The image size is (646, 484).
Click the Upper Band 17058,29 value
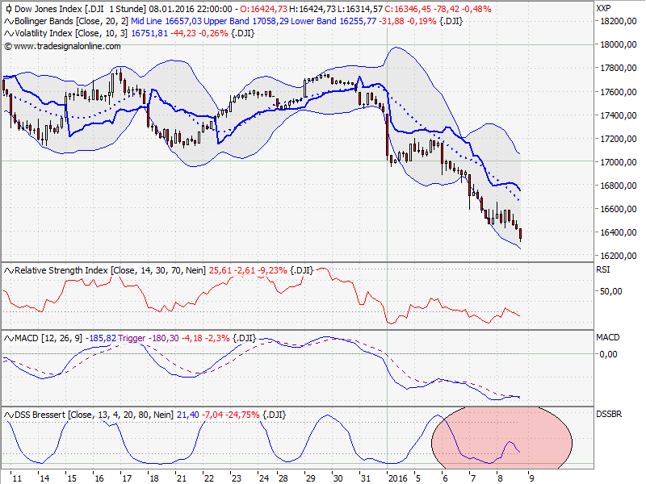tap(269, 22)
